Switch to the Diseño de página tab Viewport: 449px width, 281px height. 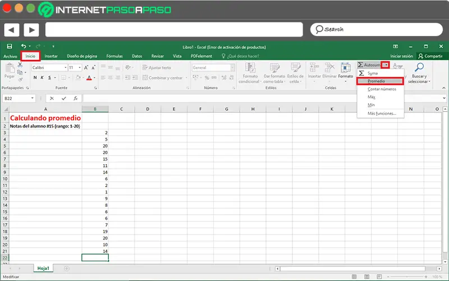pyautogui.click(x=82, y=56)
